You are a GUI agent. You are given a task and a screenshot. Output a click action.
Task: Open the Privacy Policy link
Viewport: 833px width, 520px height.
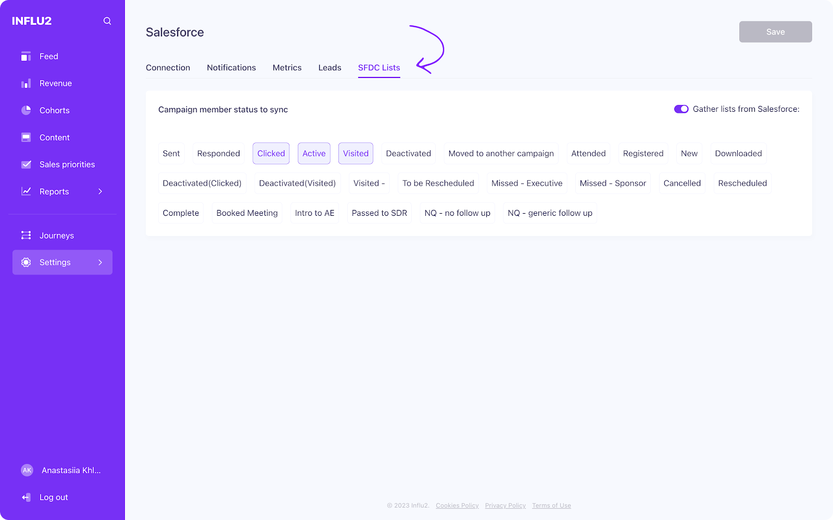tap(505, 505)
